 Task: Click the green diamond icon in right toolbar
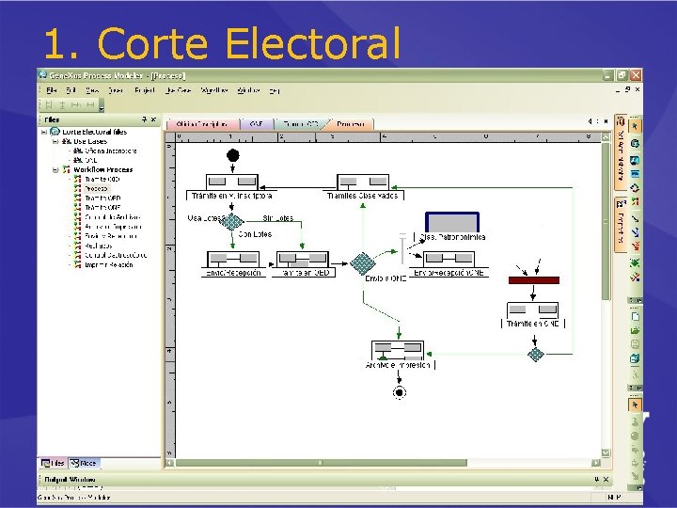click(x=635, y=262)
